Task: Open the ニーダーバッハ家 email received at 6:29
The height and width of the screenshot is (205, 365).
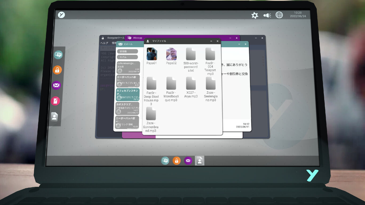Action: (x=128, y=81)
